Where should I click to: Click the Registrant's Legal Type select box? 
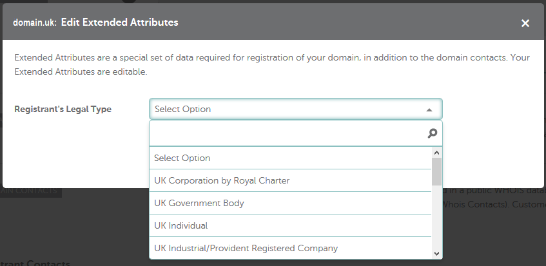(x=296, y=109)
